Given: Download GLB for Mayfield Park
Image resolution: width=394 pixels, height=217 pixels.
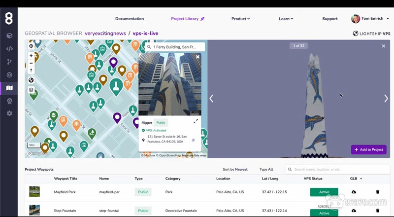Looking at the screenshot, I should (354, 192).
